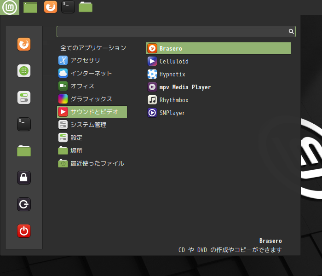Click the システム管理 category icon
The width and height of the screenshot is (322, 276).
(x=63, y=125)
